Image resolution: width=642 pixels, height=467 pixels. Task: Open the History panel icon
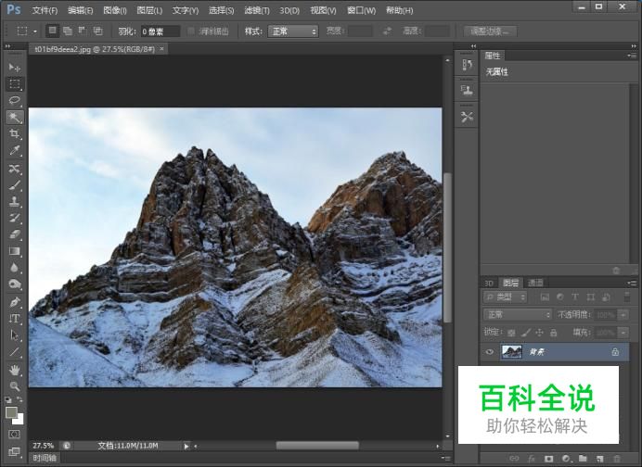coord(467,65)
